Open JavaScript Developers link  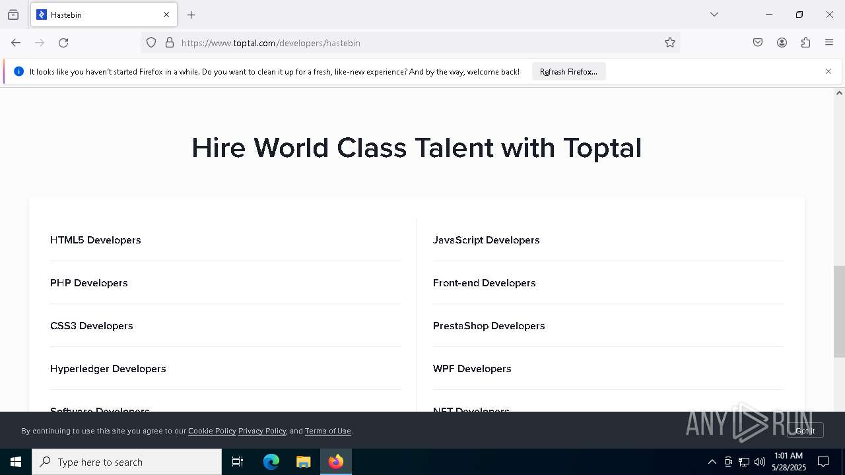coord(487,240)
